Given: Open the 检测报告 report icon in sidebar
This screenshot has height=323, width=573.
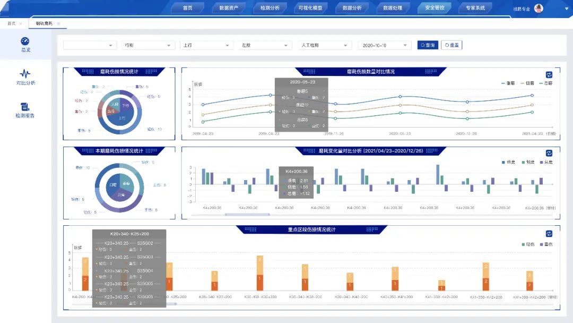Looking at the screenshot, I should [25, 107].
